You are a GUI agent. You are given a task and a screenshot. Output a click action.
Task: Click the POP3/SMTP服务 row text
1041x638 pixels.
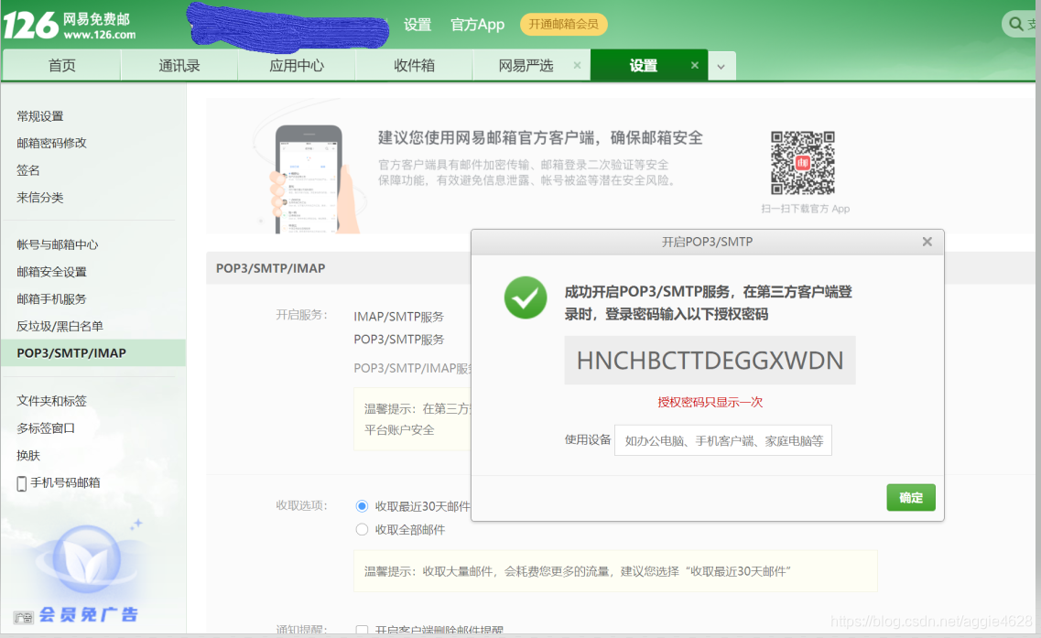(x=398, y=340)
